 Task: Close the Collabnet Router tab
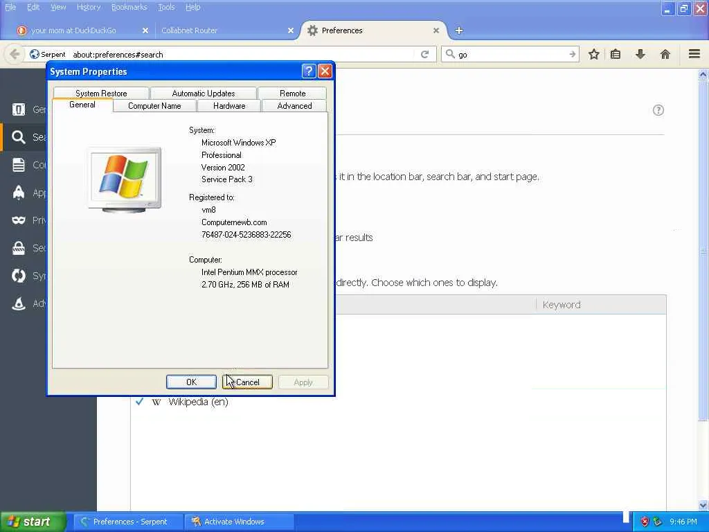(291, 30)
